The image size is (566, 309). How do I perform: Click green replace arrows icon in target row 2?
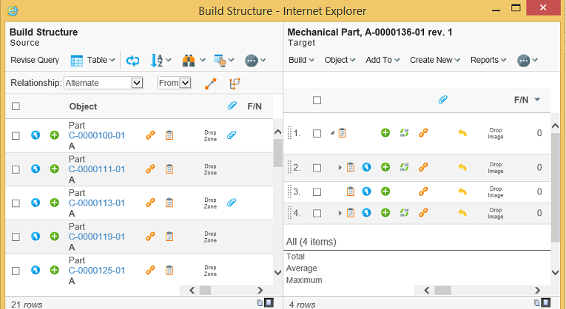click(404, 168)
